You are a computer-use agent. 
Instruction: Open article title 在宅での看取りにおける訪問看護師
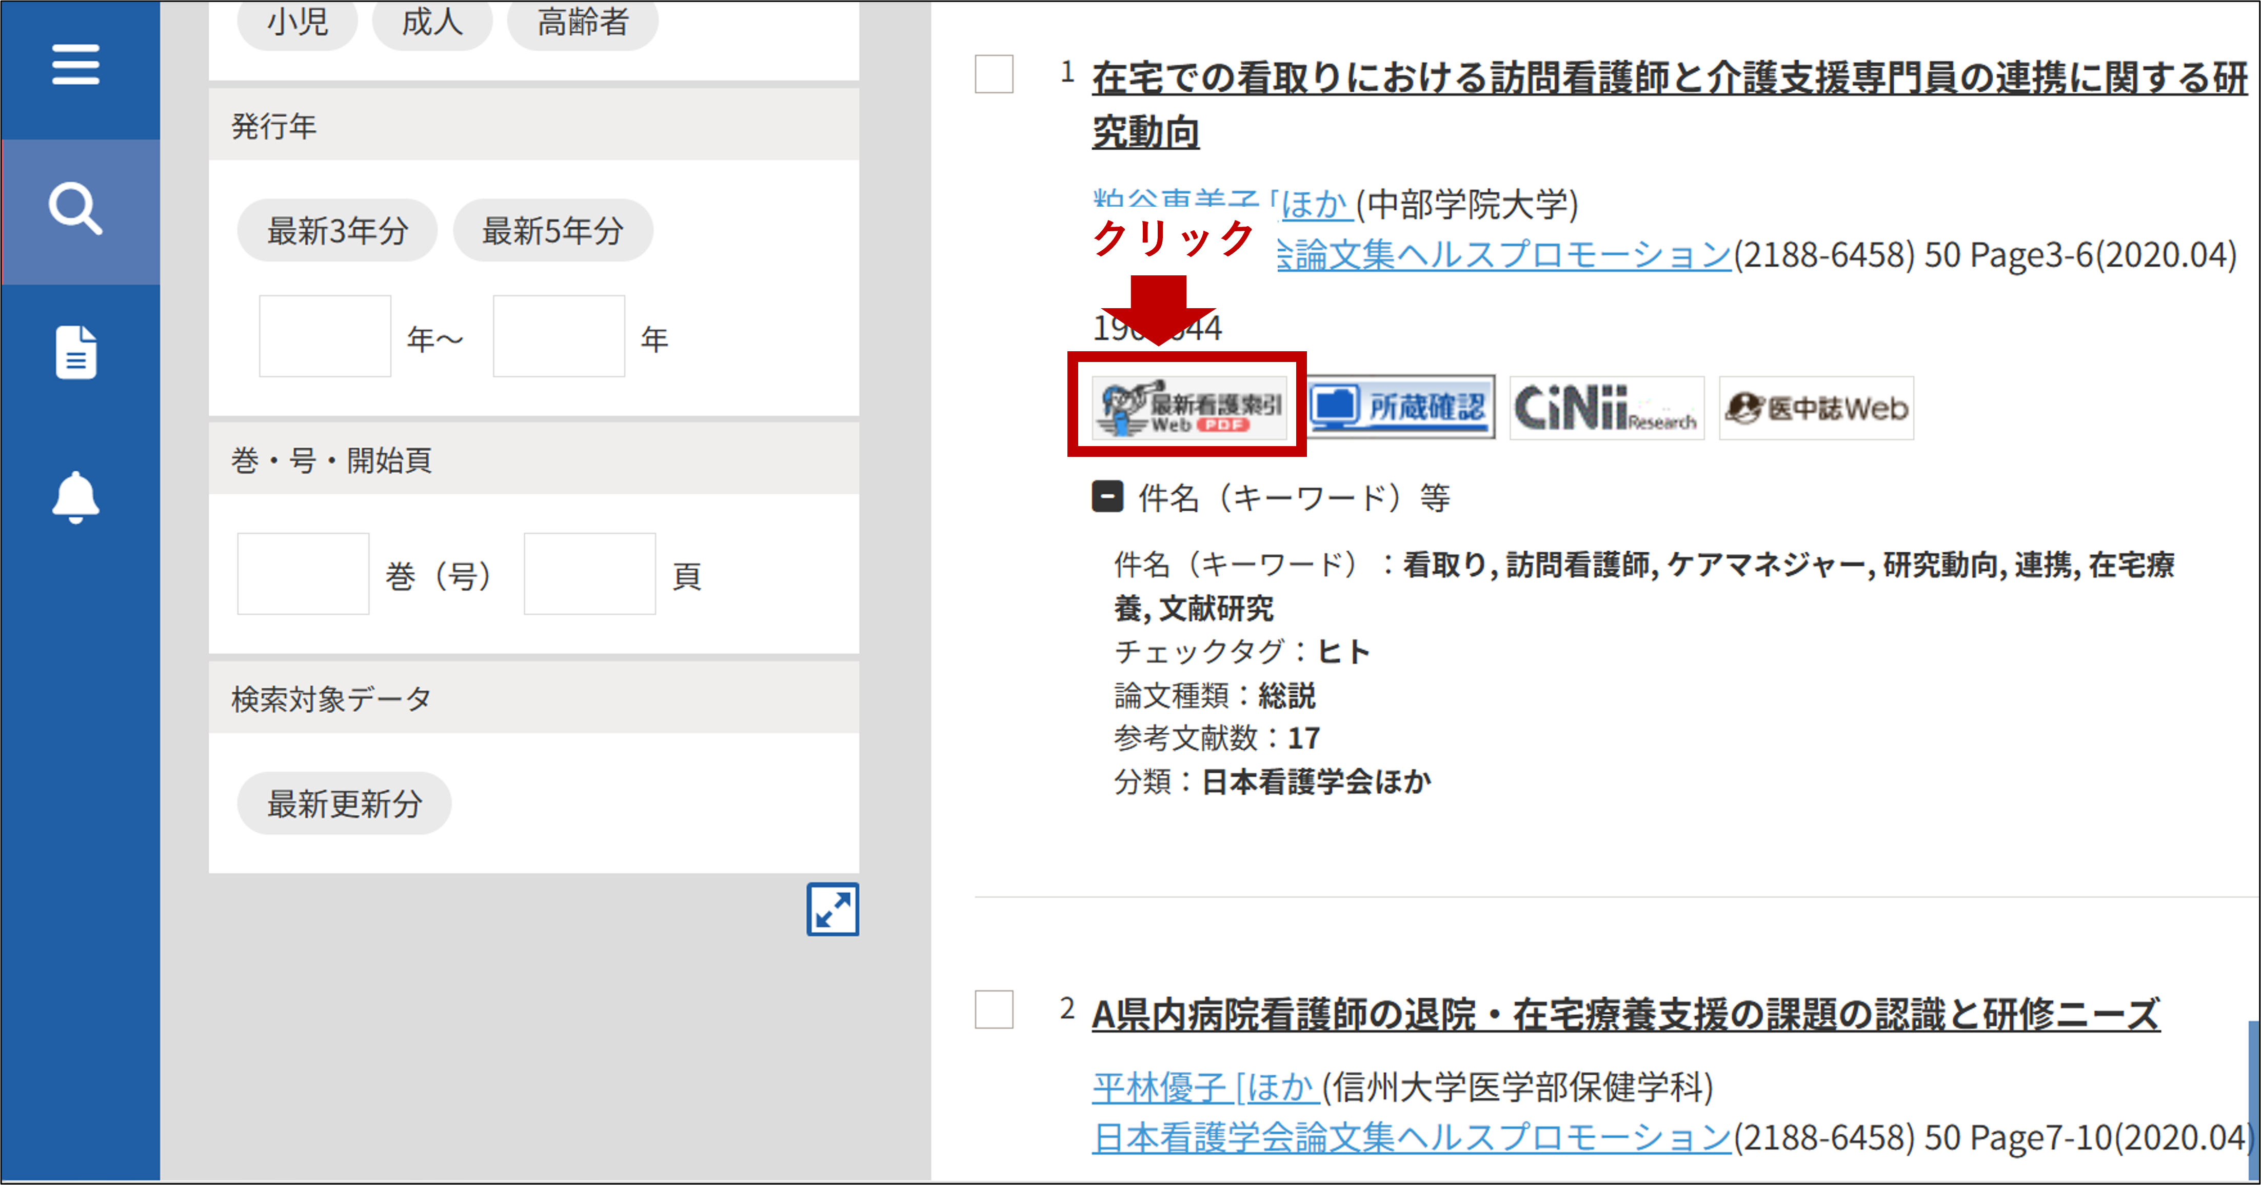[1670, 104]
